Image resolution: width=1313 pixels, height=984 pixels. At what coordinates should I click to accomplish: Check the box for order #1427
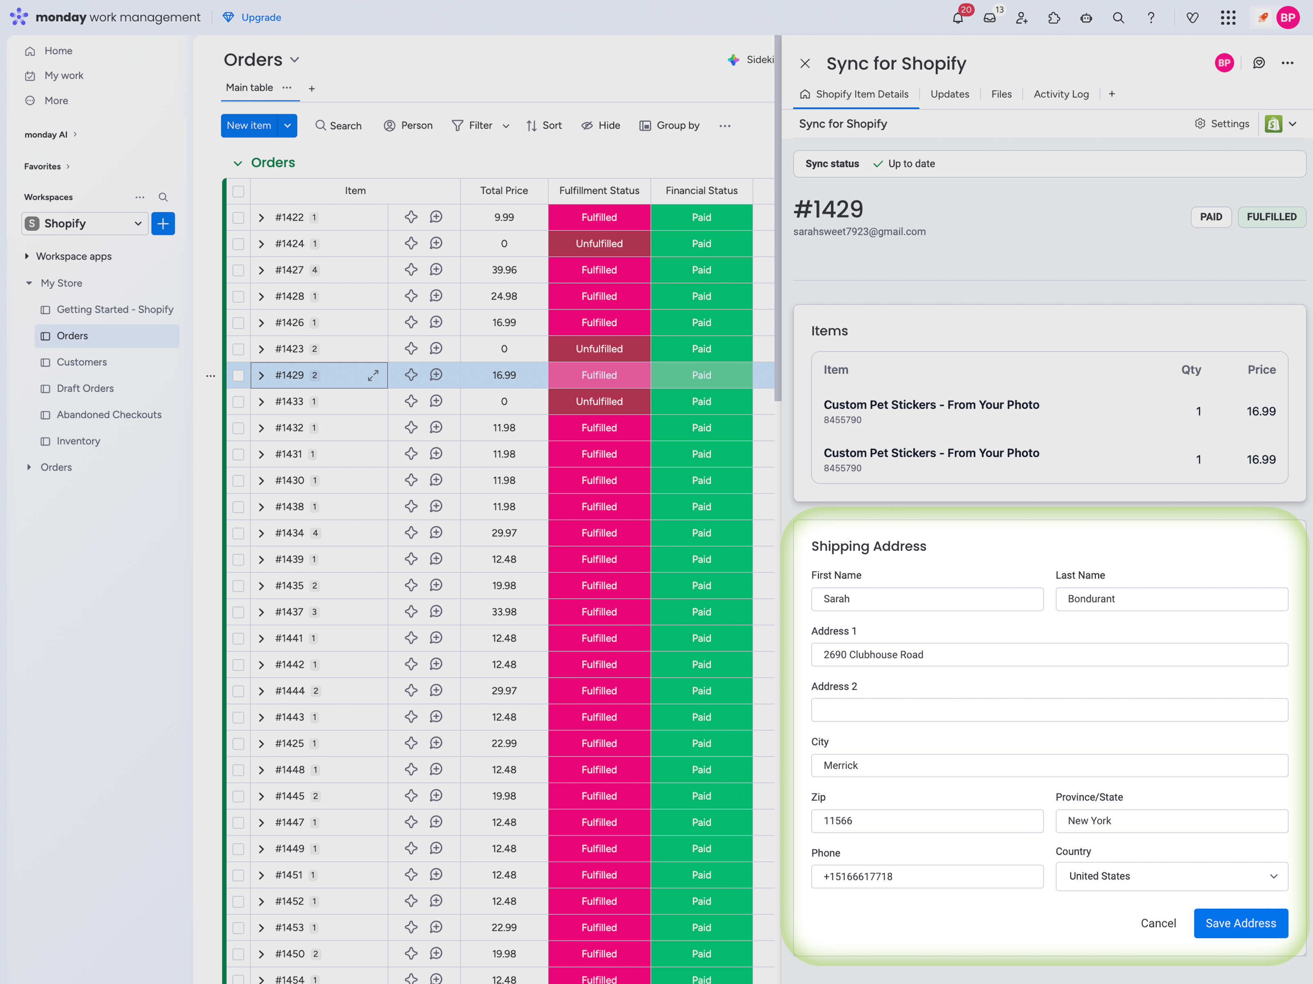238,271
